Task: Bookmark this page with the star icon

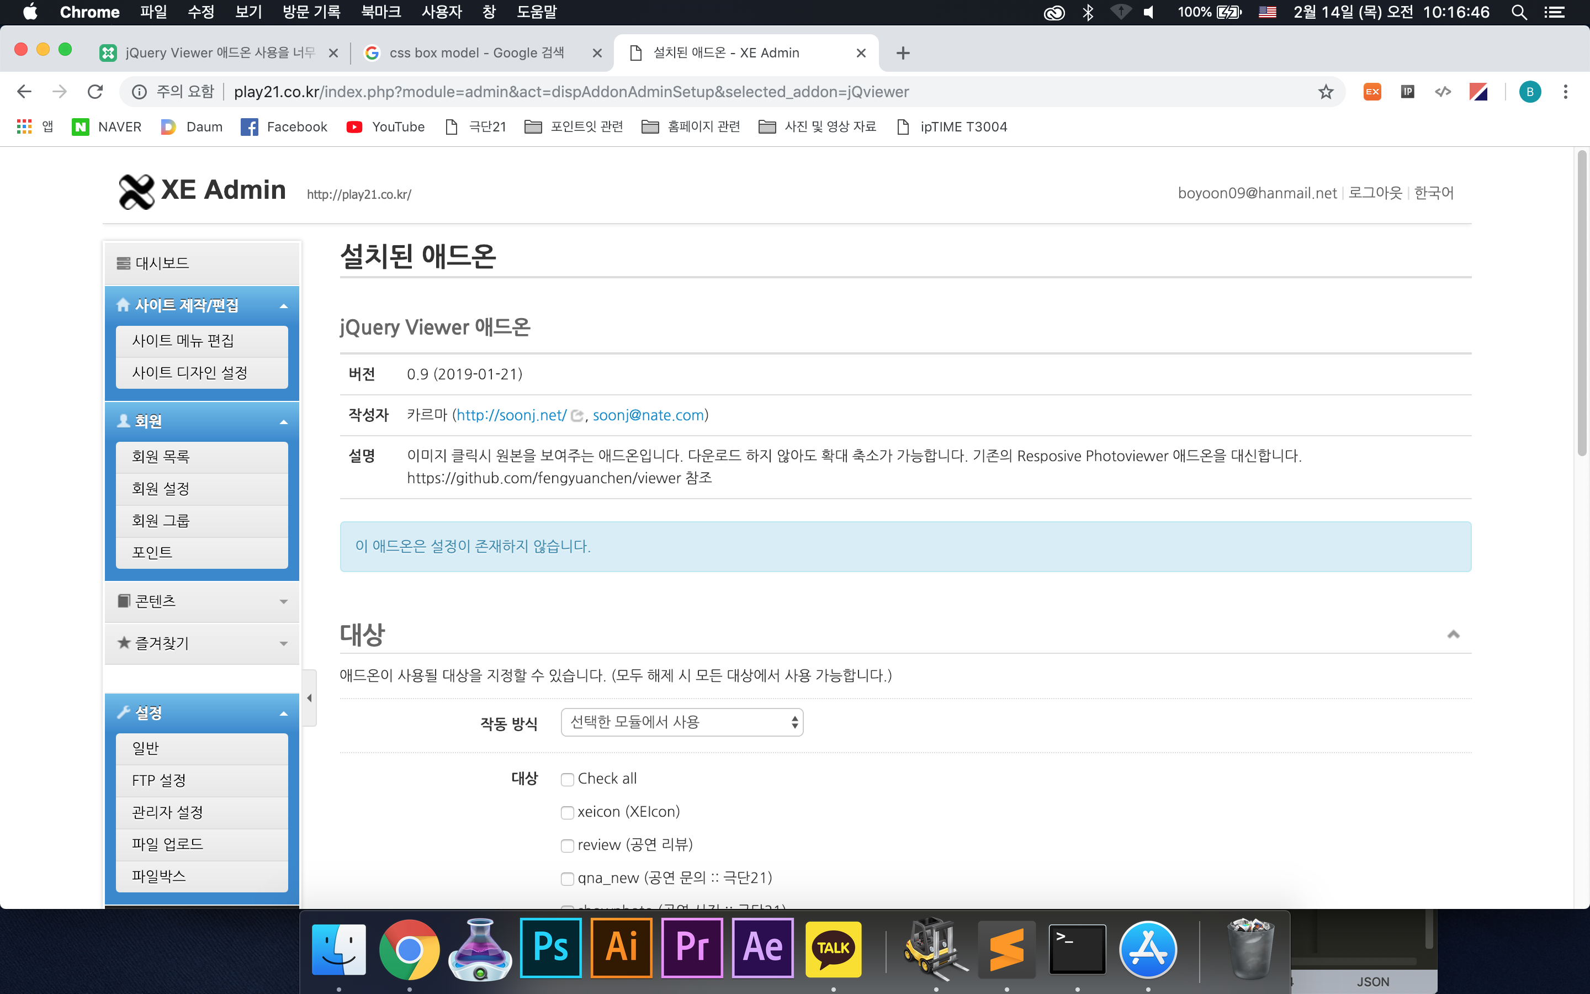Action: pos(1325,91)
